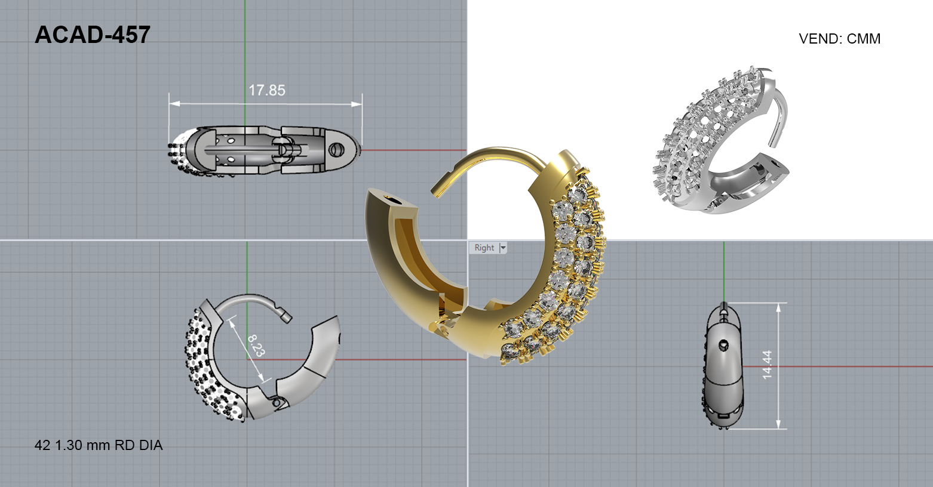Screen dimensions: 933x487
Task: Click the ACAD-457 design title
Action: (x=93, y=35)
